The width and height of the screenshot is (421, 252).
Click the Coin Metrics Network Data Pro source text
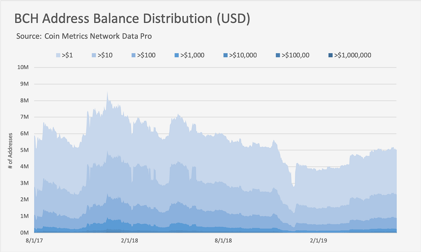click(x=98, y=36)
